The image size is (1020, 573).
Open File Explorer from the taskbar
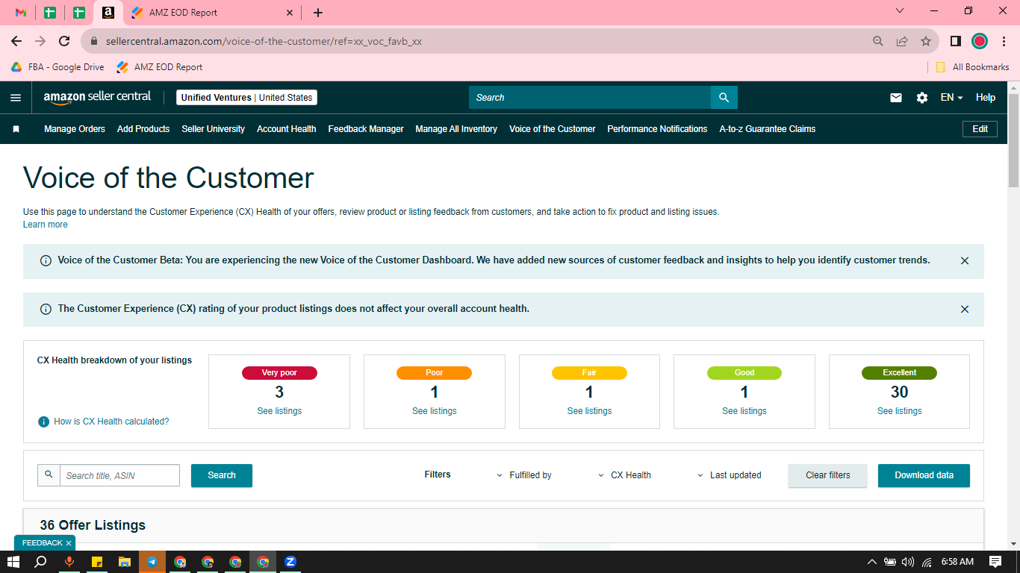click(125, 562)
